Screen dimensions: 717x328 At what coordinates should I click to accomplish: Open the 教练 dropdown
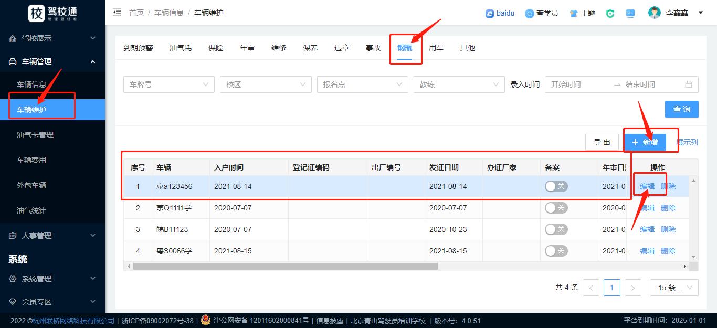point(459,84)
